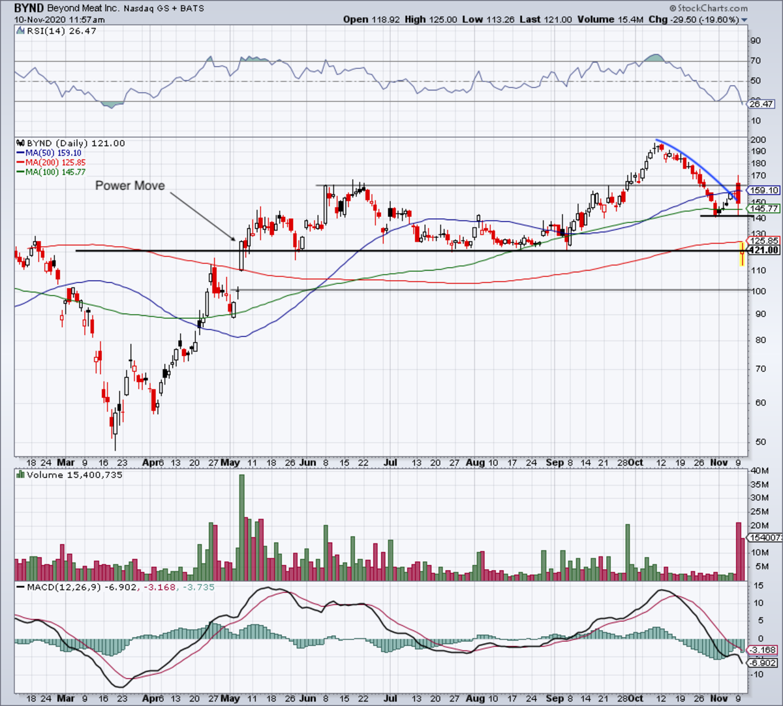Viewport: 783px width, 706px height.
Task: Click the tallest green volume bar in May
Action: tap(242, 528)
